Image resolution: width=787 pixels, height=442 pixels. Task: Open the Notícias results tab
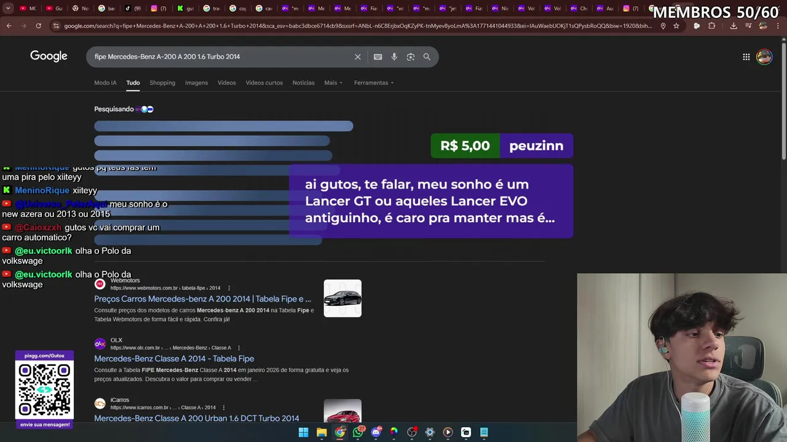[303, 82]
